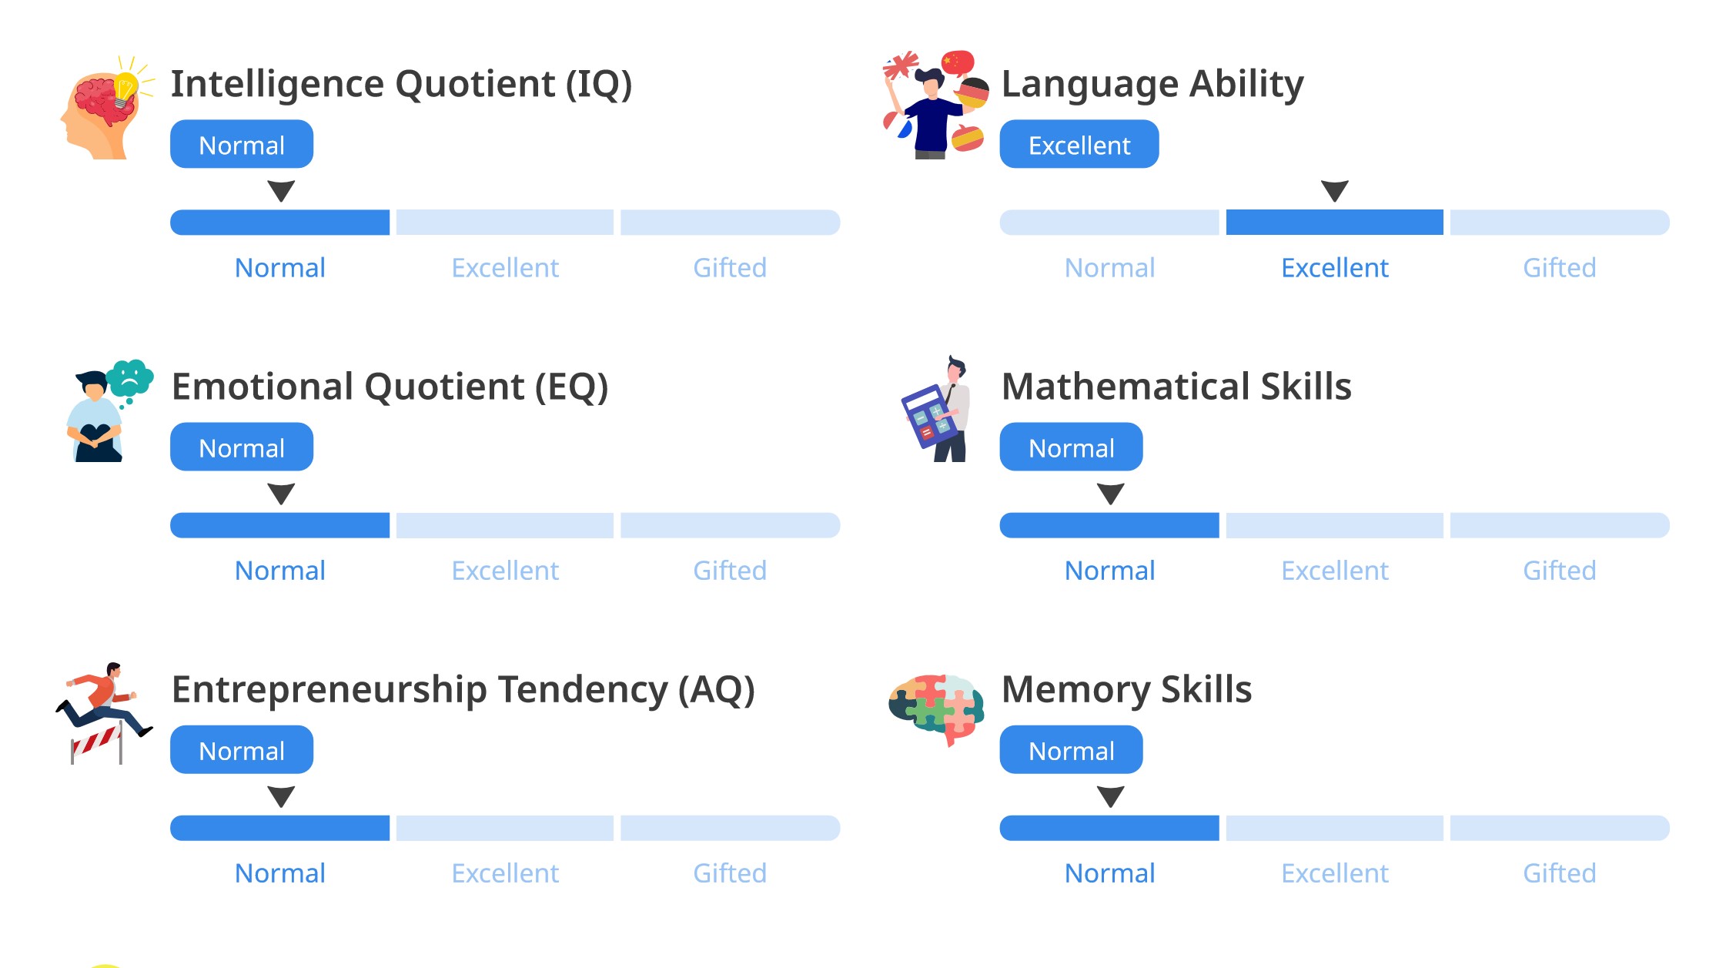Select the filled Normal segment of EQ bar

(x=280, y=525)
